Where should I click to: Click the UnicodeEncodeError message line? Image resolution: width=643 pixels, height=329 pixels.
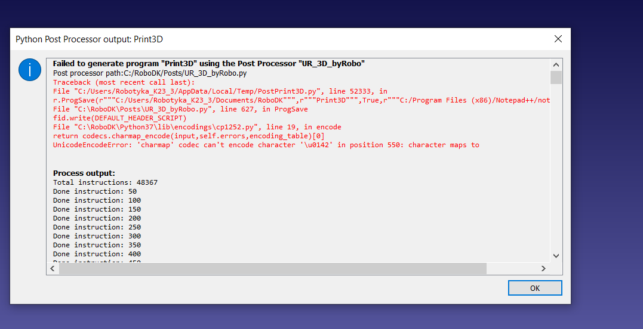(x=266, y=145)
